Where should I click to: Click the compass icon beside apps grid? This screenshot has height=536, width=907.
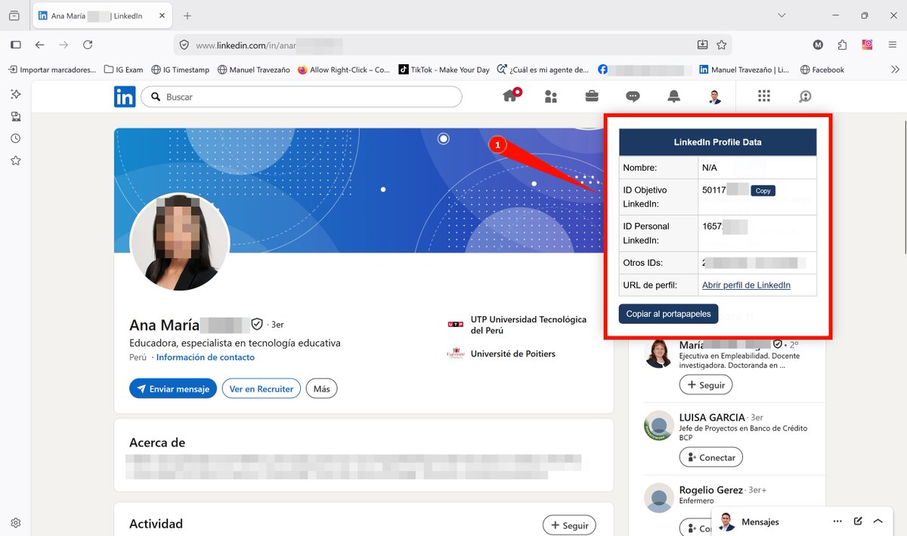(805, 97)
